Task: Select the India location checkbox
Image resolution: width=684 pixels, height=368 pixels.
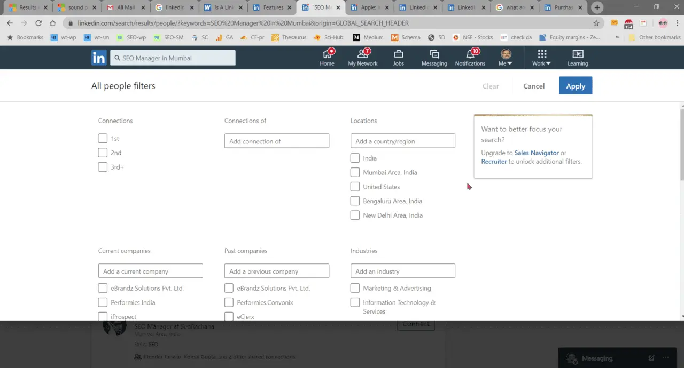Action: click(x=355, y=158)
